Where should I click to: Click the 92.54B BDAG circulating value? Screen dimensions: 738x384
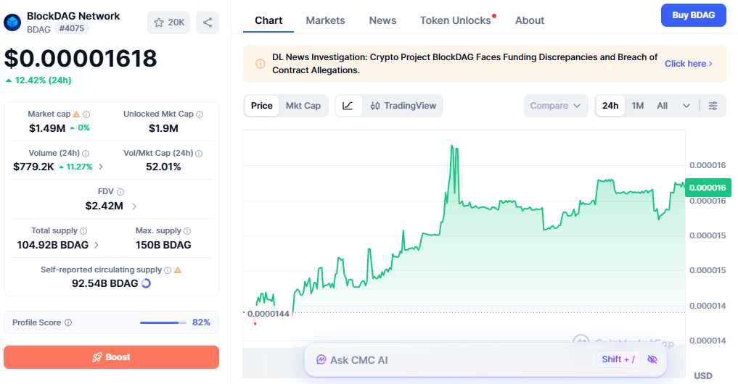point(105,283)
